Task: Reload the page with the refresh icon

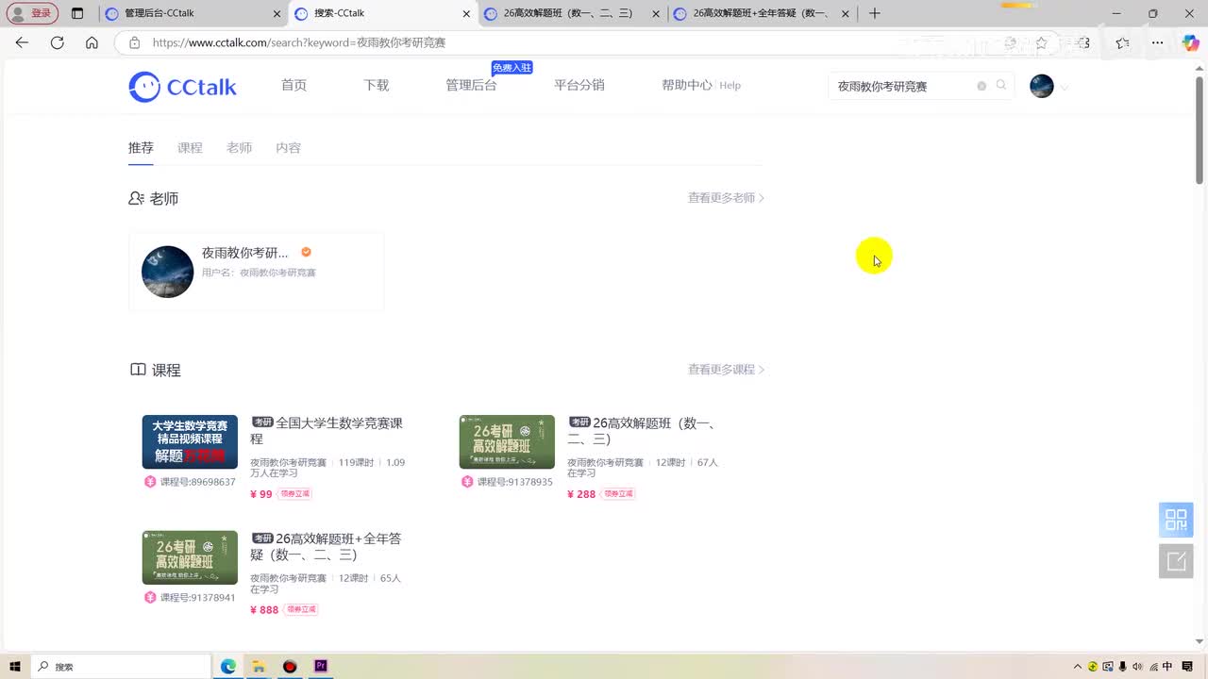Action: click(x=57, y=42)
